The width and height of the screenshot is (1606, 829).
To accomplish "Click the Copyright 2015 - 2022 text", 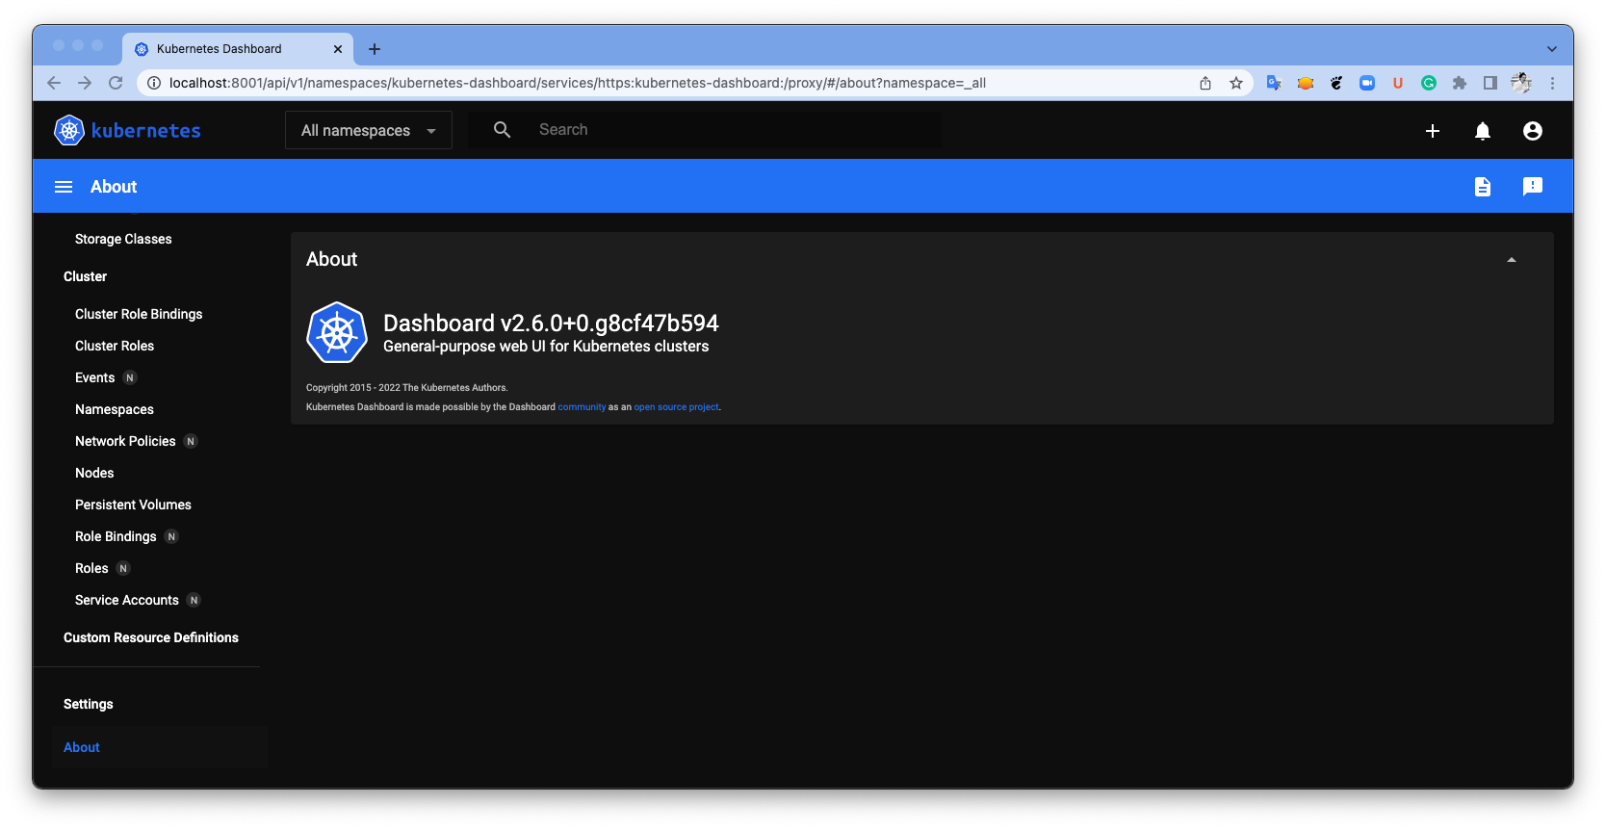I will pyautogui.click(x=406, y=388).
